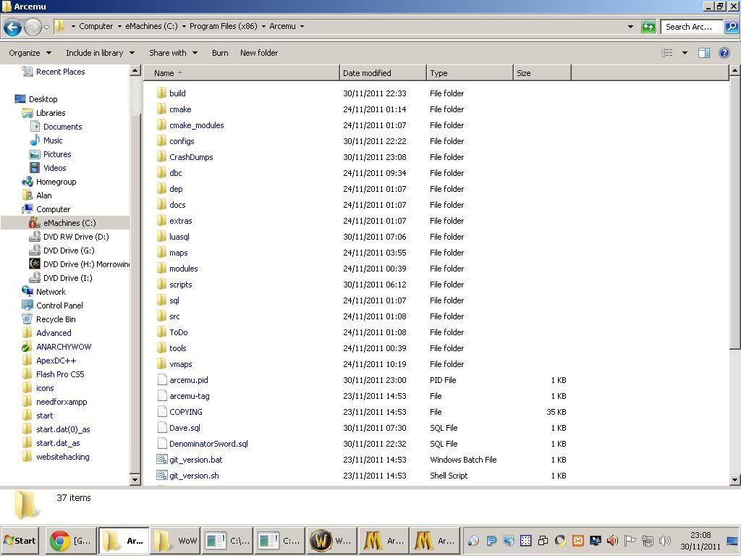
Task: Sort by the Size column header
Action: [x=542, y=73]
